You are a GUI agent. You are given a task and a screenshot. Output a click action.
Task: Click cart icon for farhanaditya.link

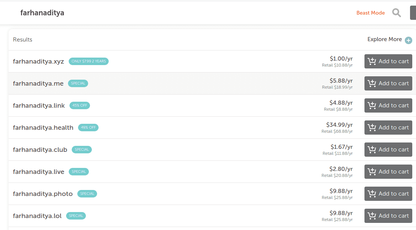coord(372,105)
